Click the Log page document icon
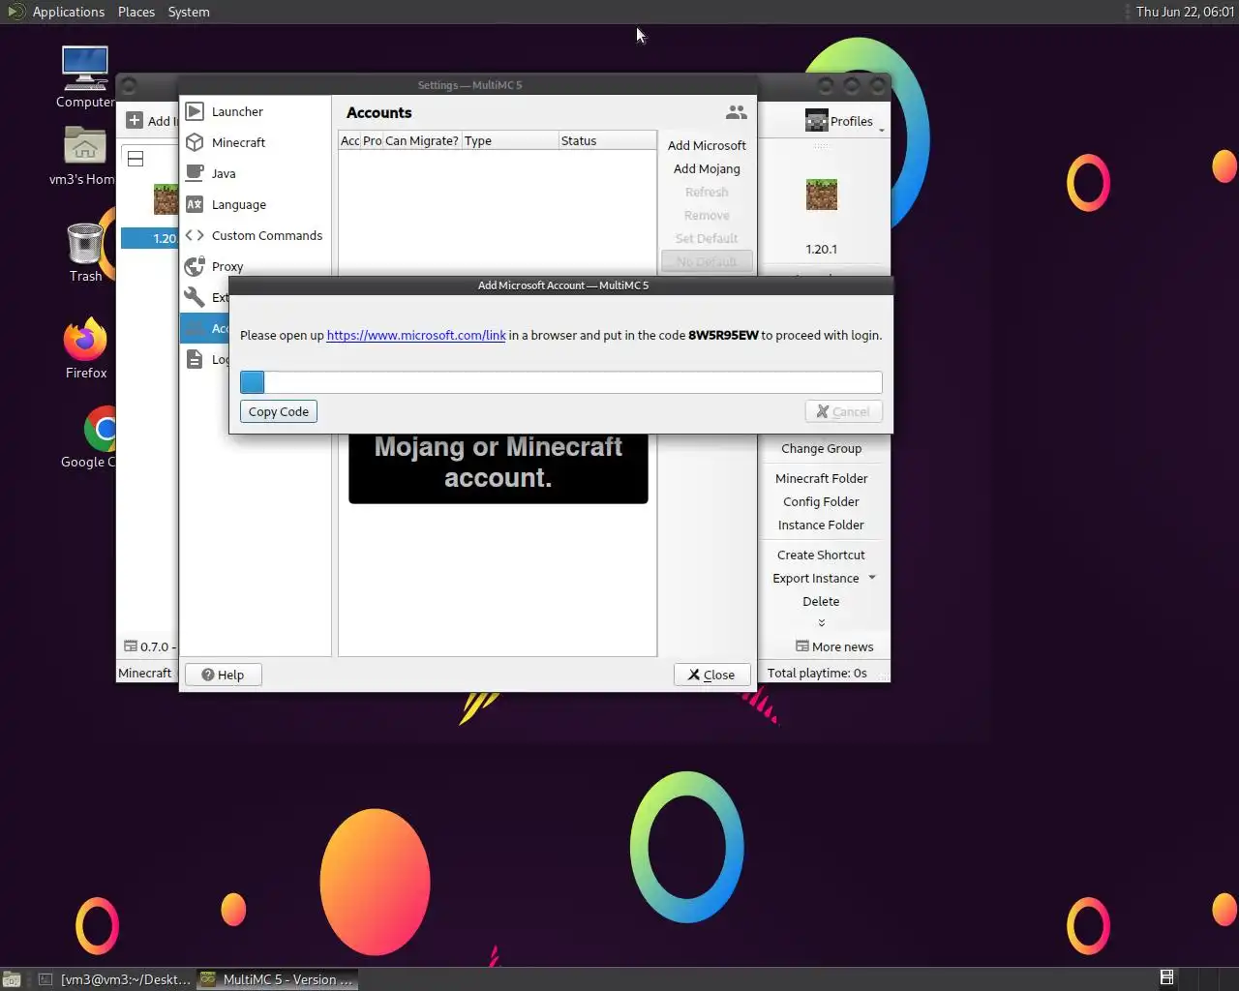This screenshot has width=1239, height=991. point(195,359)
